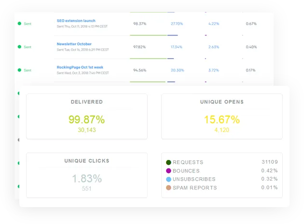
Task: Click Sent label in Newsletter October row
Action: click(28, 47)
